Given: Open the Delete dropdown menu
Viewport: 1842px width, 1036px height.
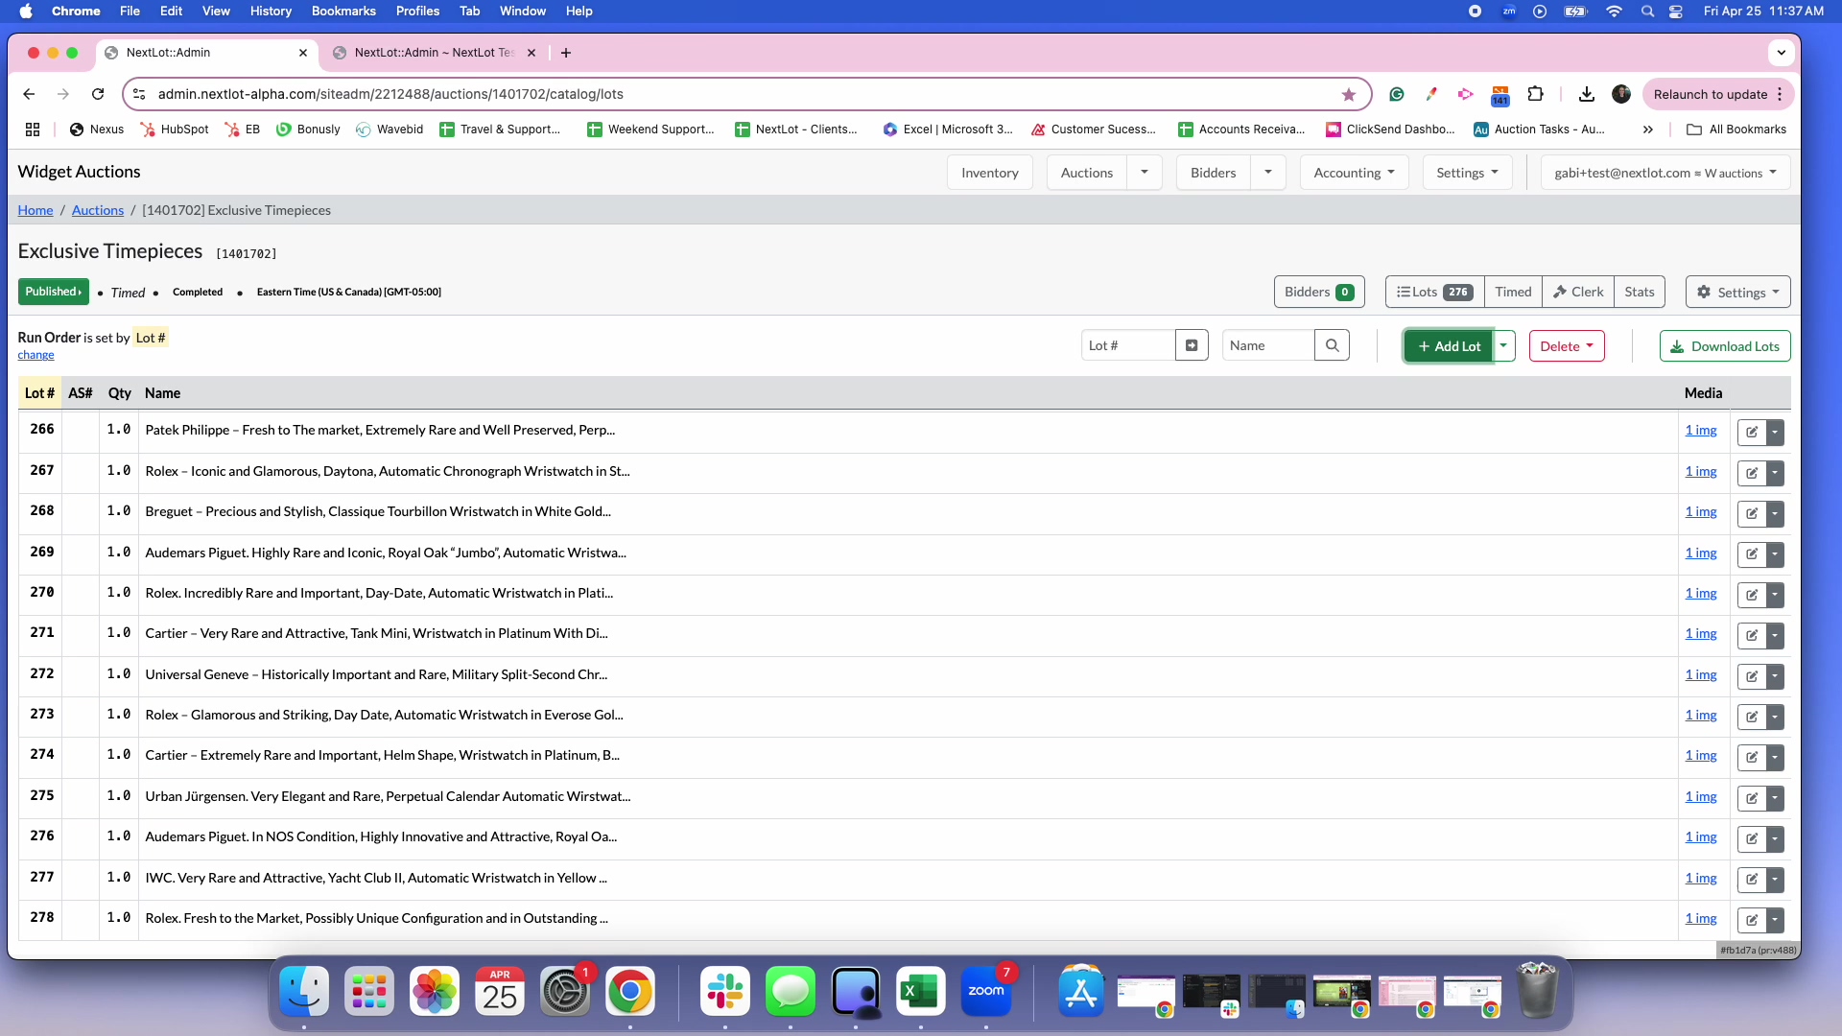Looking at the screenshot, I should coord(1567,346).
